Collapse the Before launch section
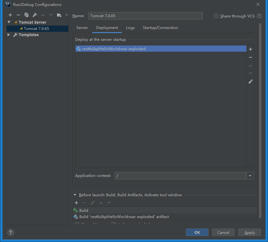Screen dimensions: 268x242 tap(75, 195)
